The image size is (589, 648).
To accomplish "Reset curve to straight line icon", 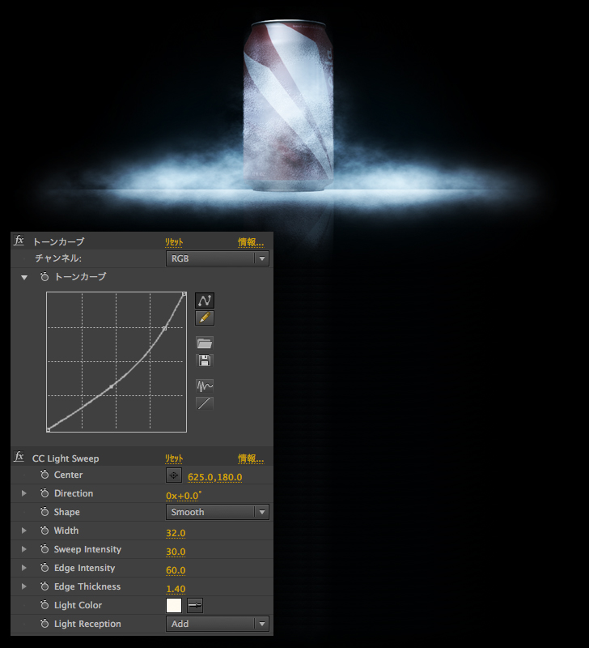I will [205, 403].
